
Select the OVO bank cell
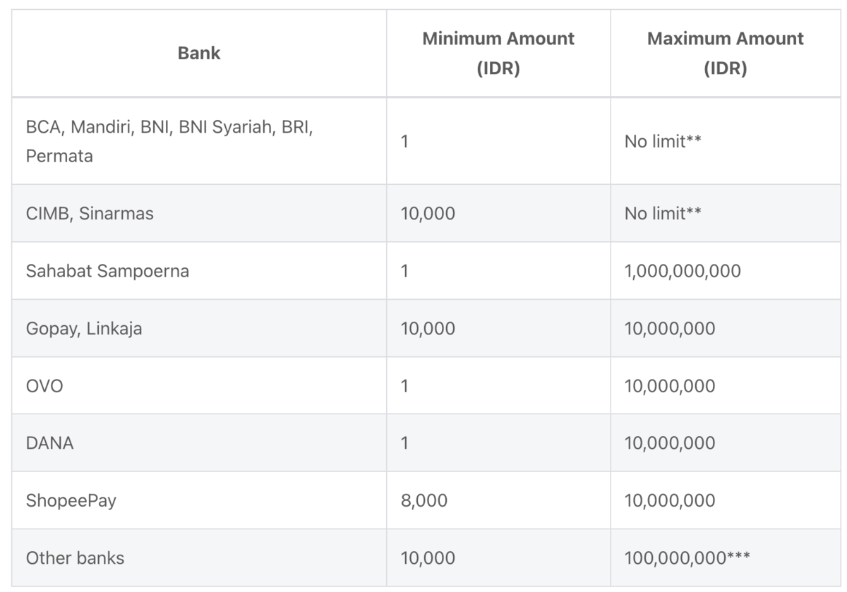44,386
